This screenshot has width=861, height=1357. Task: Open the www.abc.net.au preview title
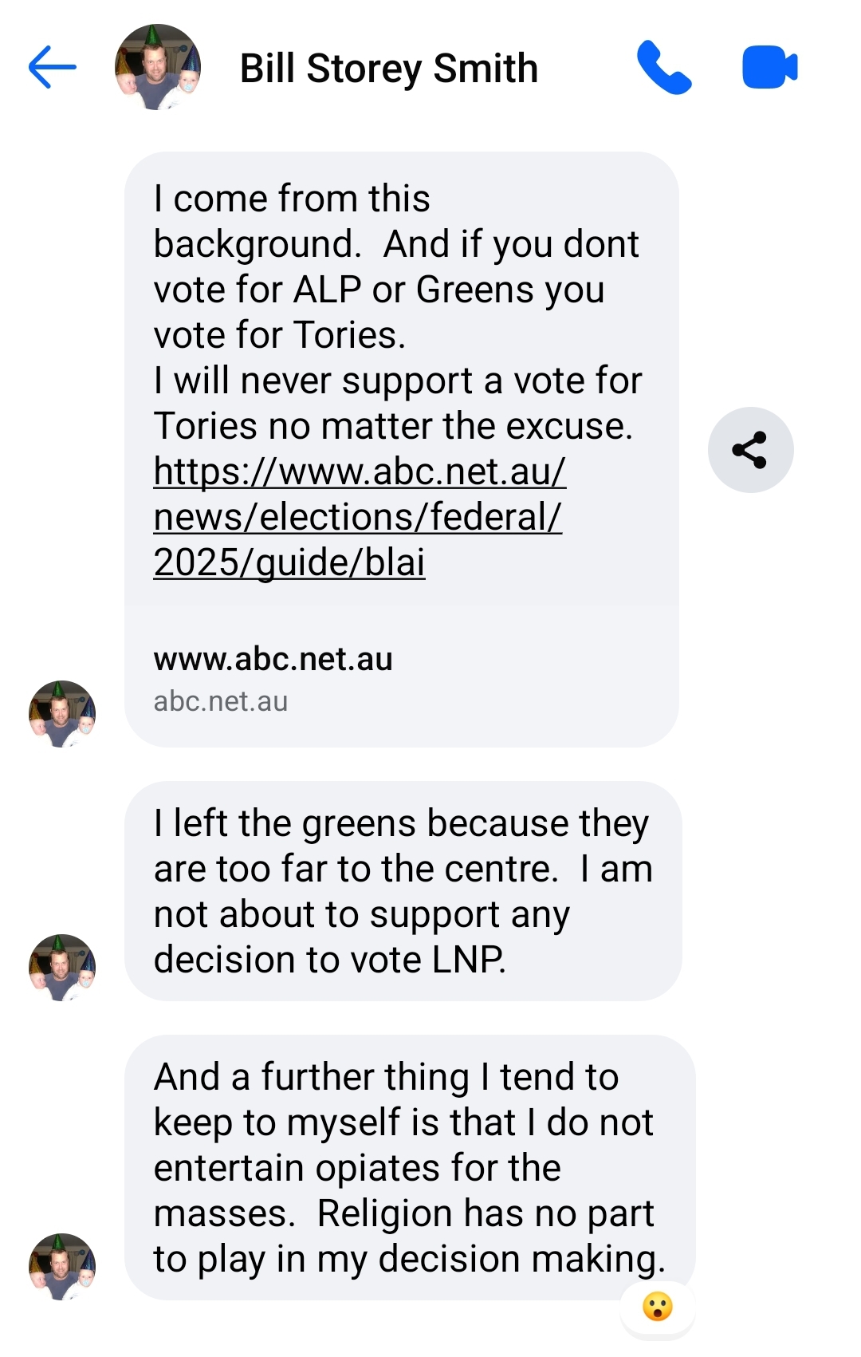click(x=273, y=659)
